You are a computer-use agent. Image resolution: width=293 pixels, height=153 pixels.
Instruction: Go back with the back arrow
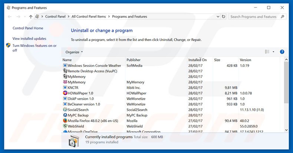pos(10,17)
